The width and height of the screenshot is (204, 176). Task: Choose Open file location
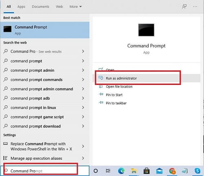(119, 87)
